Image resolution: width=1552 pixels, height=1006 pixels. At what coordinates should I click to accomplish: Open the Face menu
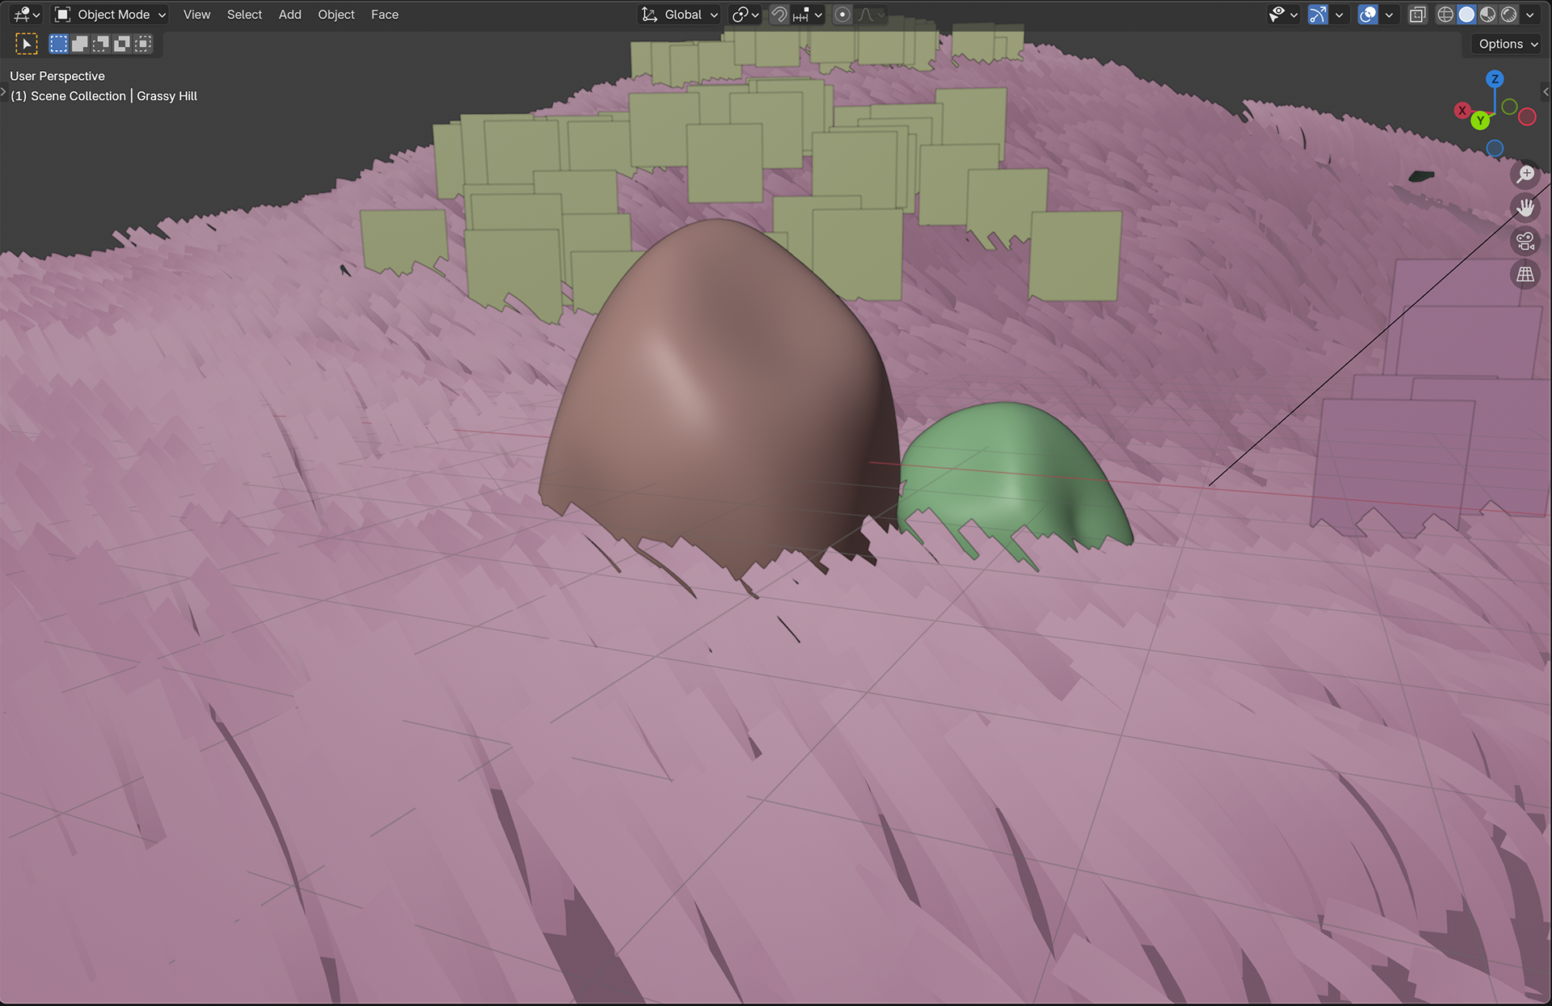(384, 15)
